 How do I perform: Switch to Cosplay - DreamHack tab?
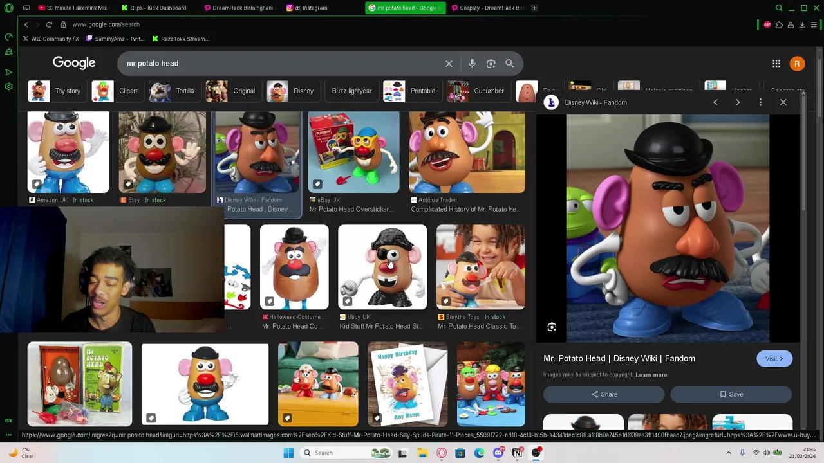click(486, 8)
